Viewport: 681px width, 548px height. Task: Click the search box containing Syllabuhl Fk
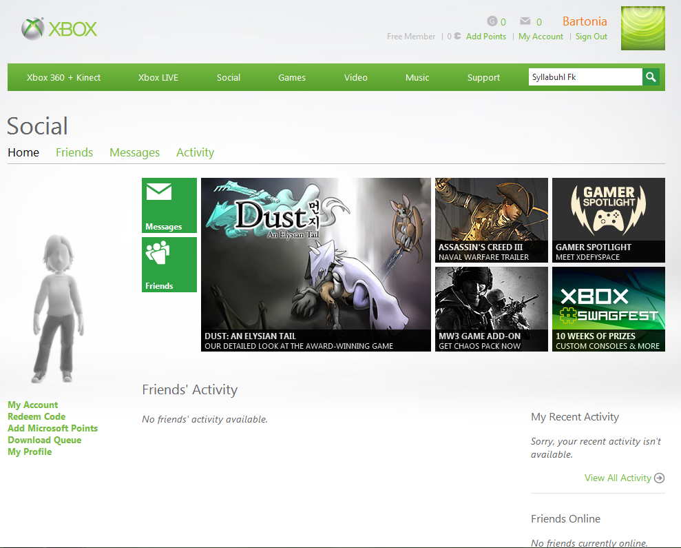pyautogui.click(x=585, y=77)
